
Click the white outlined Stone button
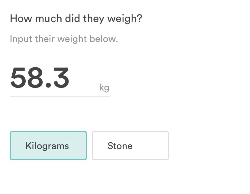(x=130, y=146)
